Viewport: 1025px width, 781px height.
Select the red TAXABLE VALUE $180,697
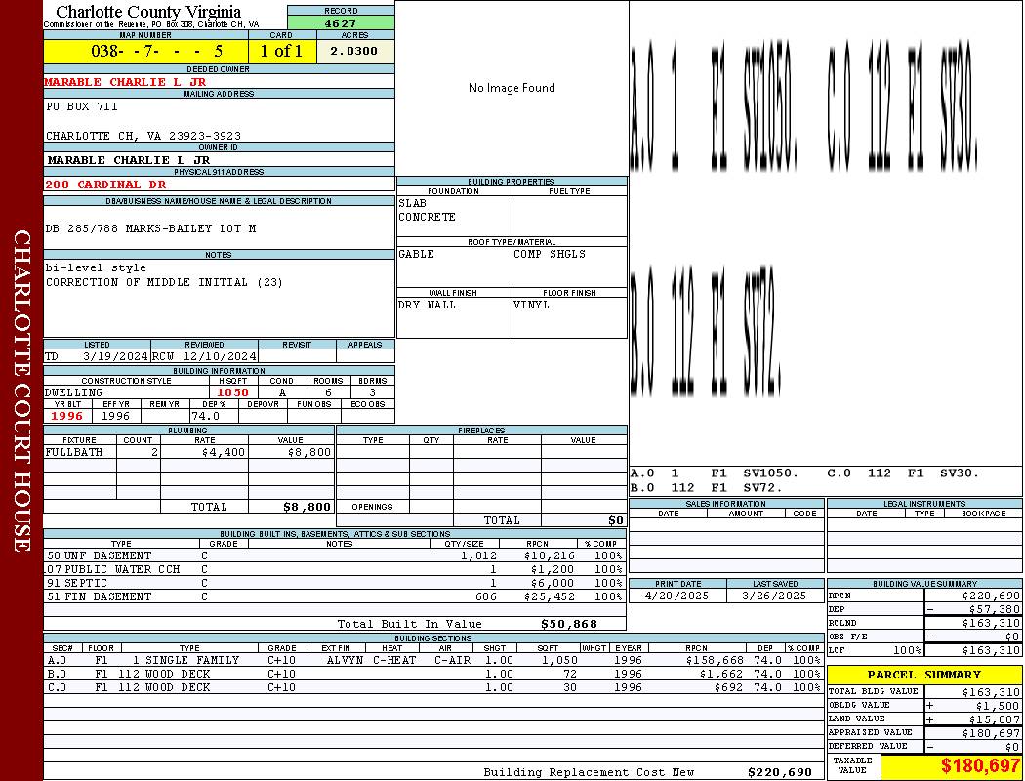(x=980, y=766)
